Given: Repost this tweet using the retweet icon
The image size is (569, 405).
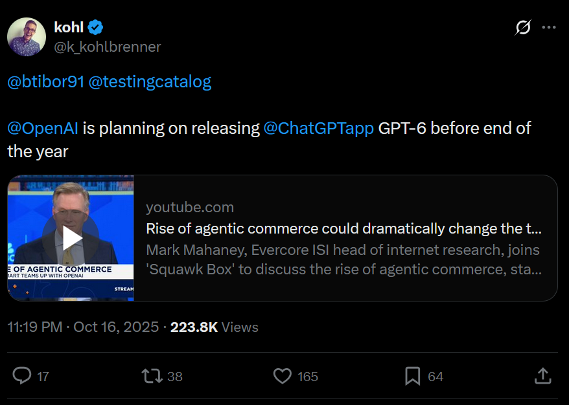Looking at the screenshot, I should pos(153,375).
